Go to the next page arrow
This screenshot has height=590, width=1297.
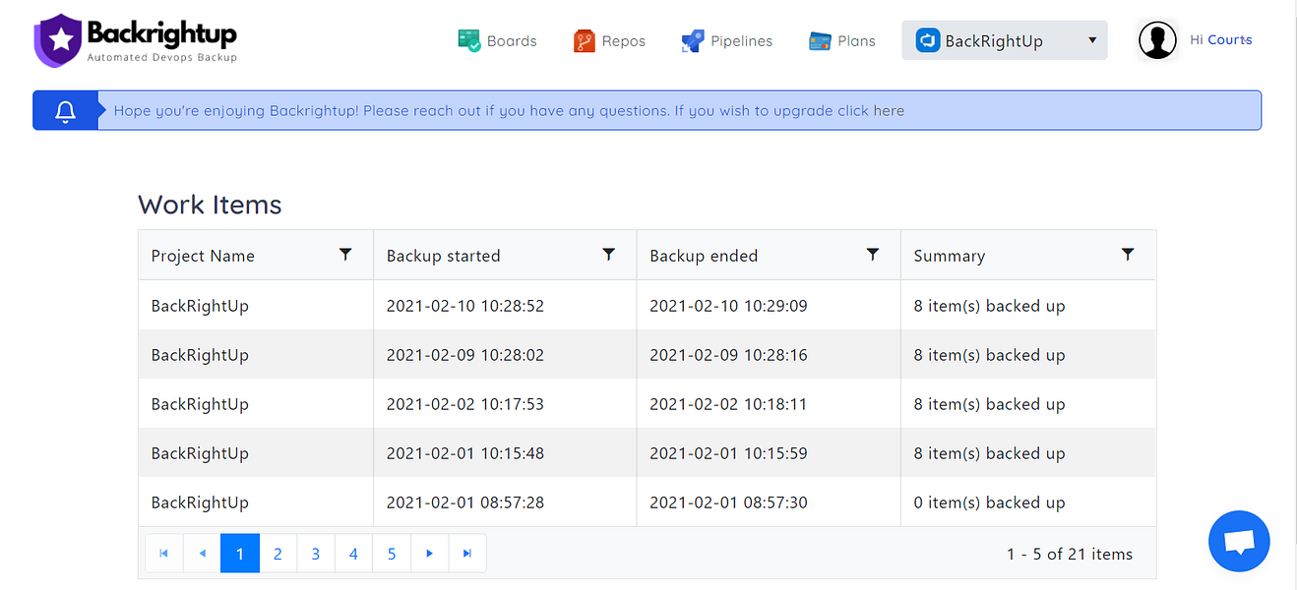[430, 554]
